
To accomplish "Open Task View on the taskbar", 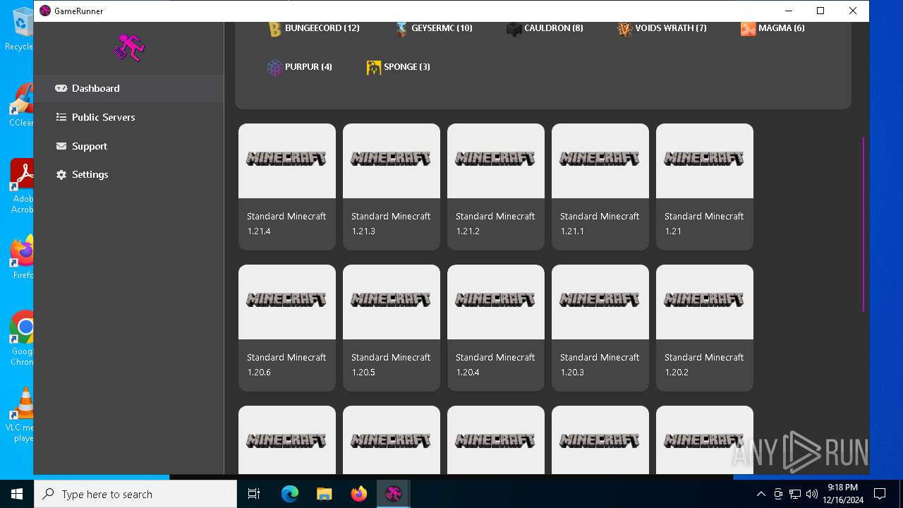I will (254, 494).
